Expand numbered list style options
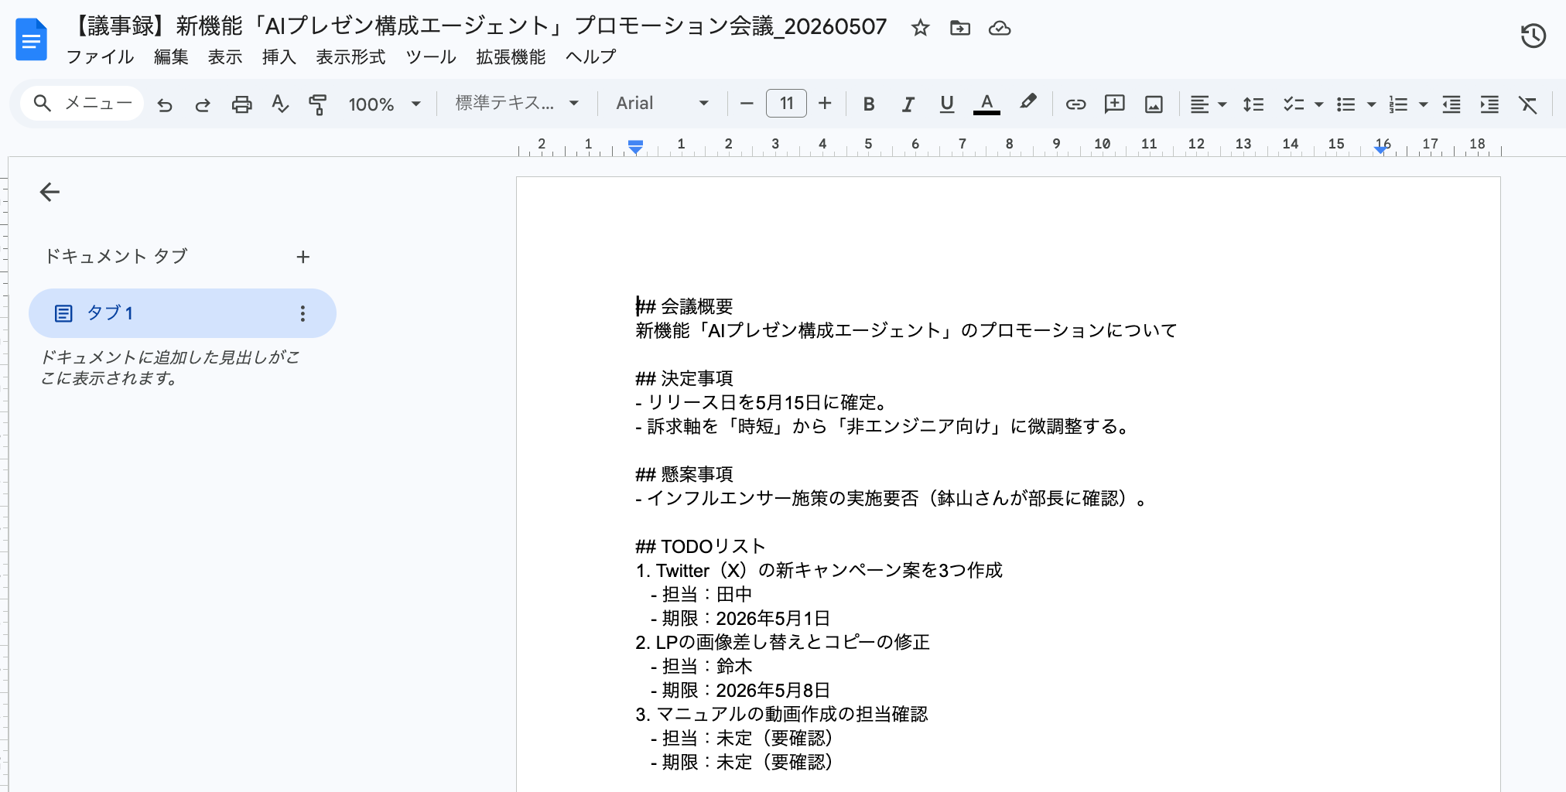 [x=1424, y=104]
